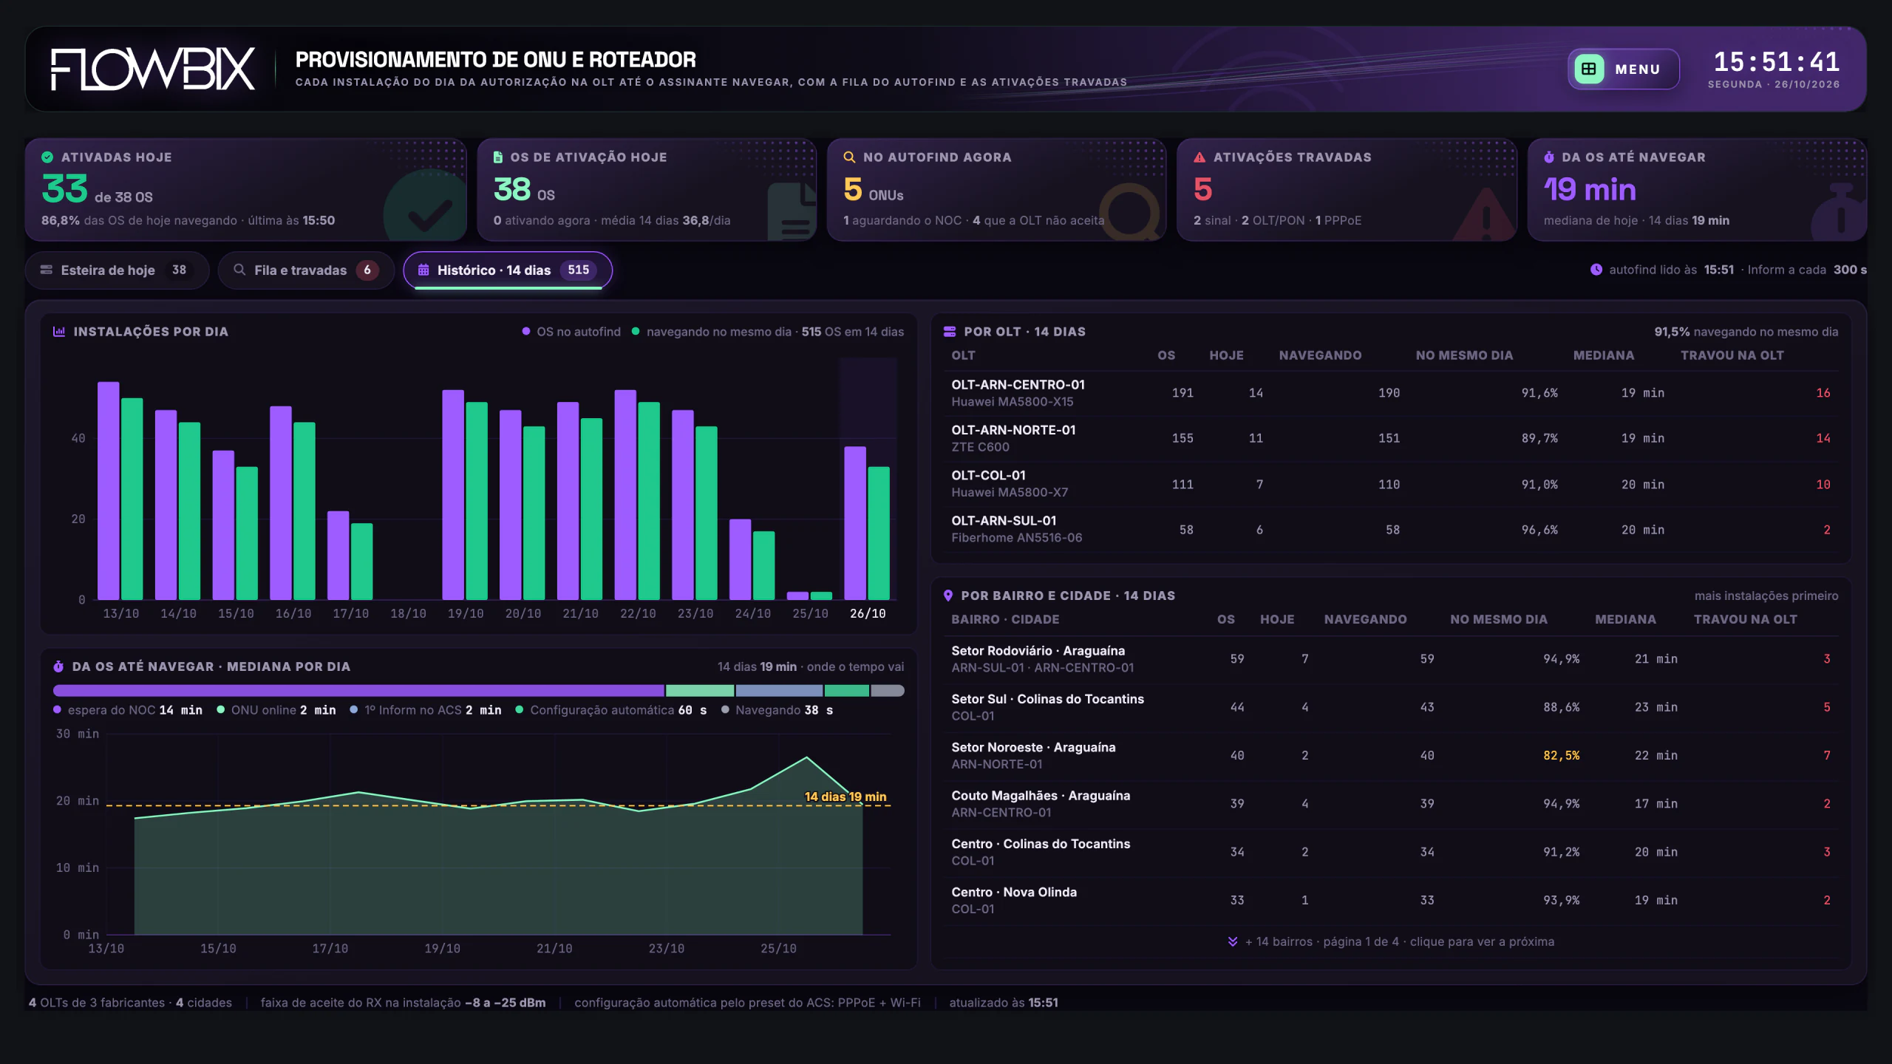Sort by MEDIANA in bairro table
Screen dimensions: 1892x1064
coord(1625,619)
